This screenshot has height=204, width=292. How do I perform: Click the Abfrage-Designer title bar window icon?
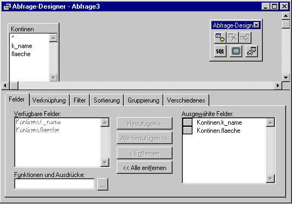(x=7, y=6)
